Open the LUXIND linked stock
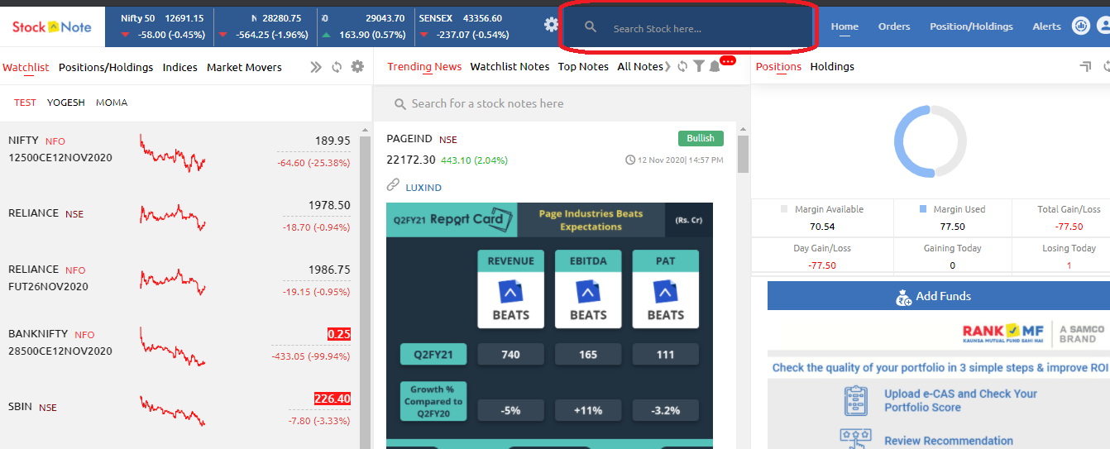The width and height of the screenshot is (1110, 449). (x=423, y=188)
